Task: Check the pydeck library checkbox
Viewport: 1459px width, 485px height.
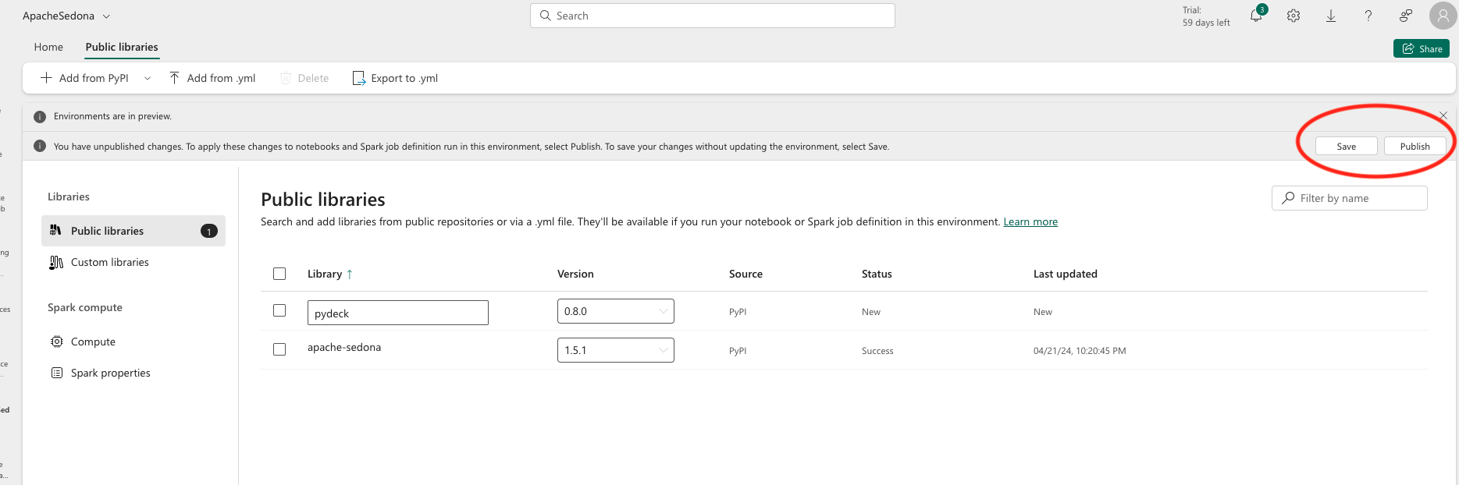Action: [x=279, y=310]
